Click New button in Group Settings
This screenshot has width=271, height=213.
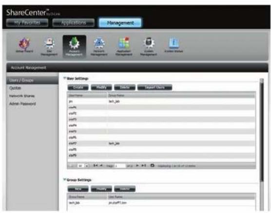[x=78, y=189]
